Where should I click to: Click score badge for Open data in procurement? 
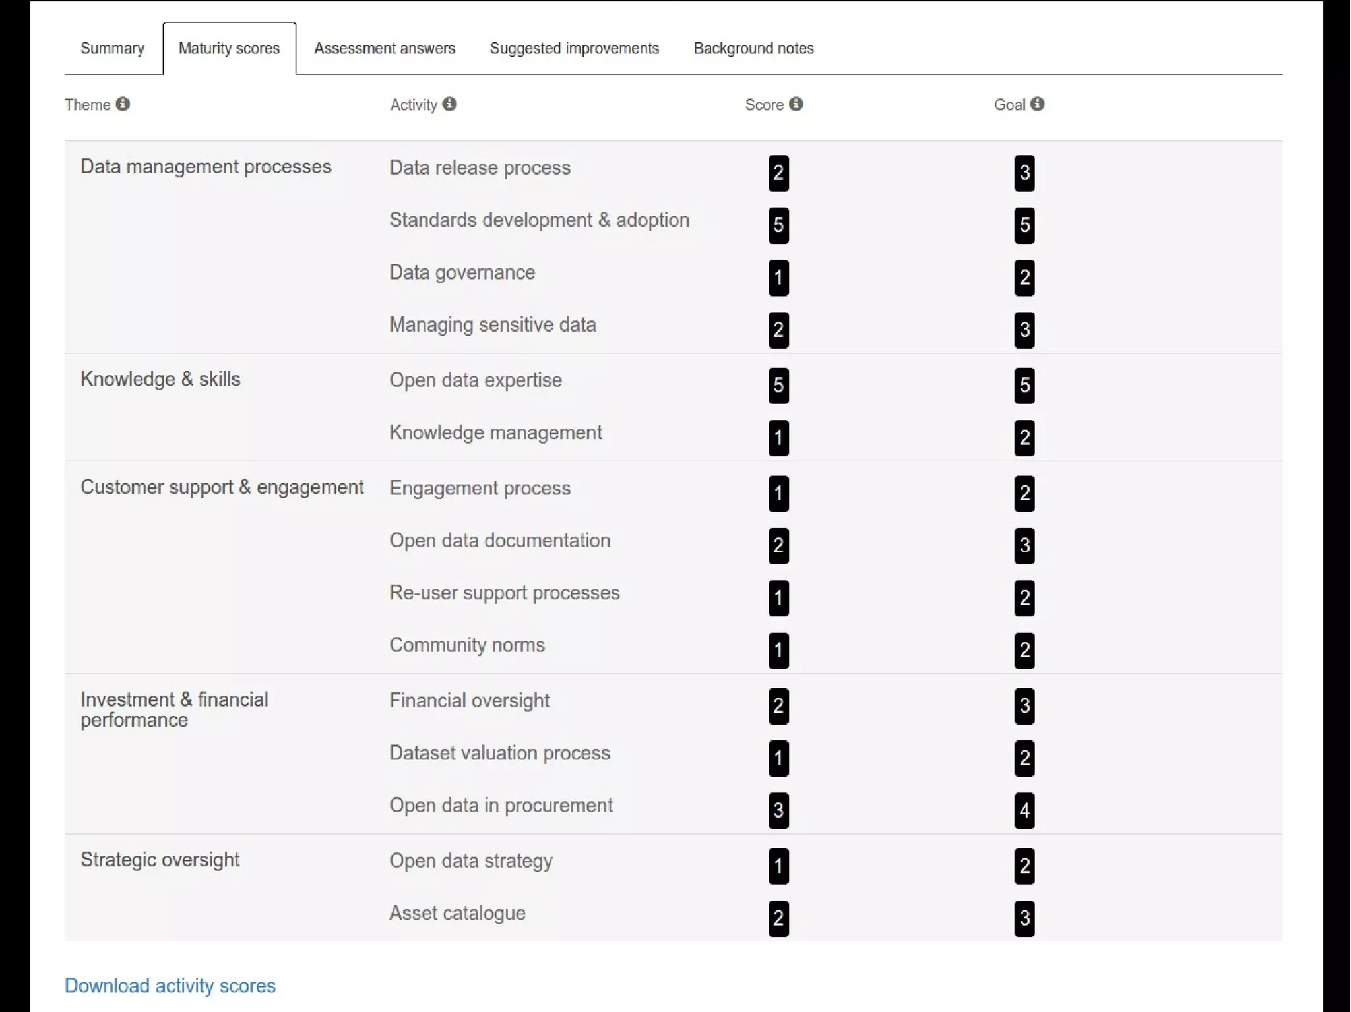778,810
